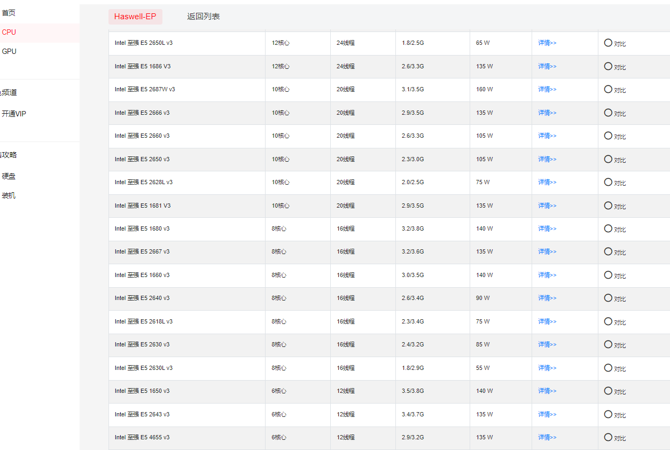Click the name Intel 至强 E5 4655 v3
The image size is (670, 450).
coord(142,437)
